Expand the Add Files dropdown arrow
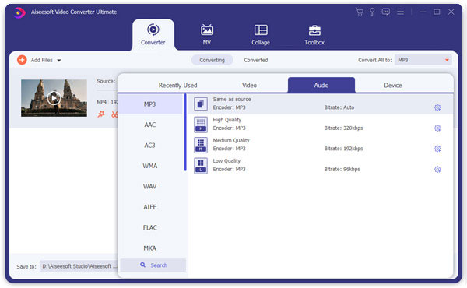 coord(59,61)
